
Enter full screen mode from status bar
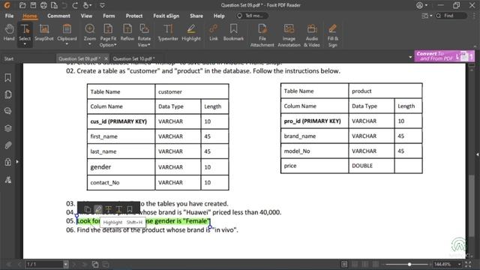pyautogui.click(x=468, y=264)
